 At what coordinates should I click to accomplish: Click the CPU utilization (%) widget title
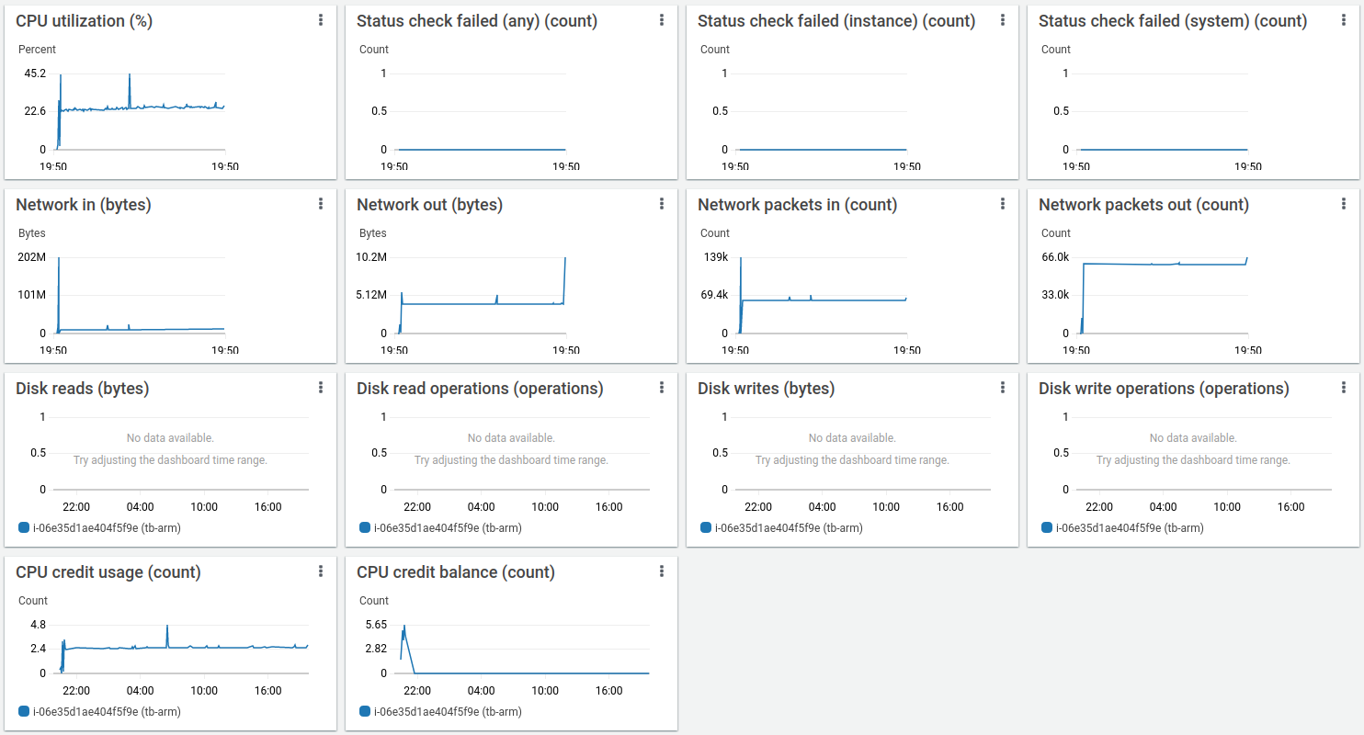85,21
